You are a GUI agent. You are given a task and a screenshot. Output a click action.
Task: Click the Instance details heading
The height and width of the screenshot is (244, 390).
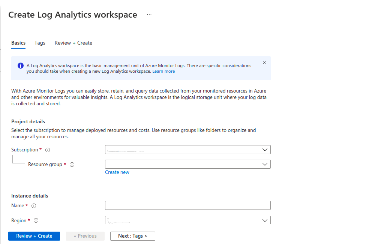coord(30,196)
